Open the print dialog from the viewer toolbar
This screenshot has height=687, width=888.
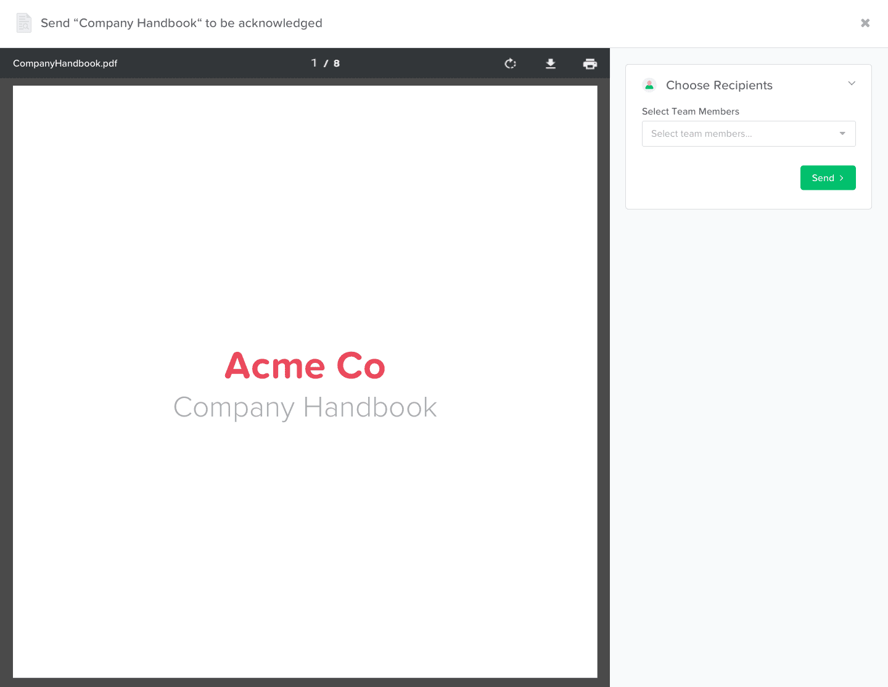[590, 63]
